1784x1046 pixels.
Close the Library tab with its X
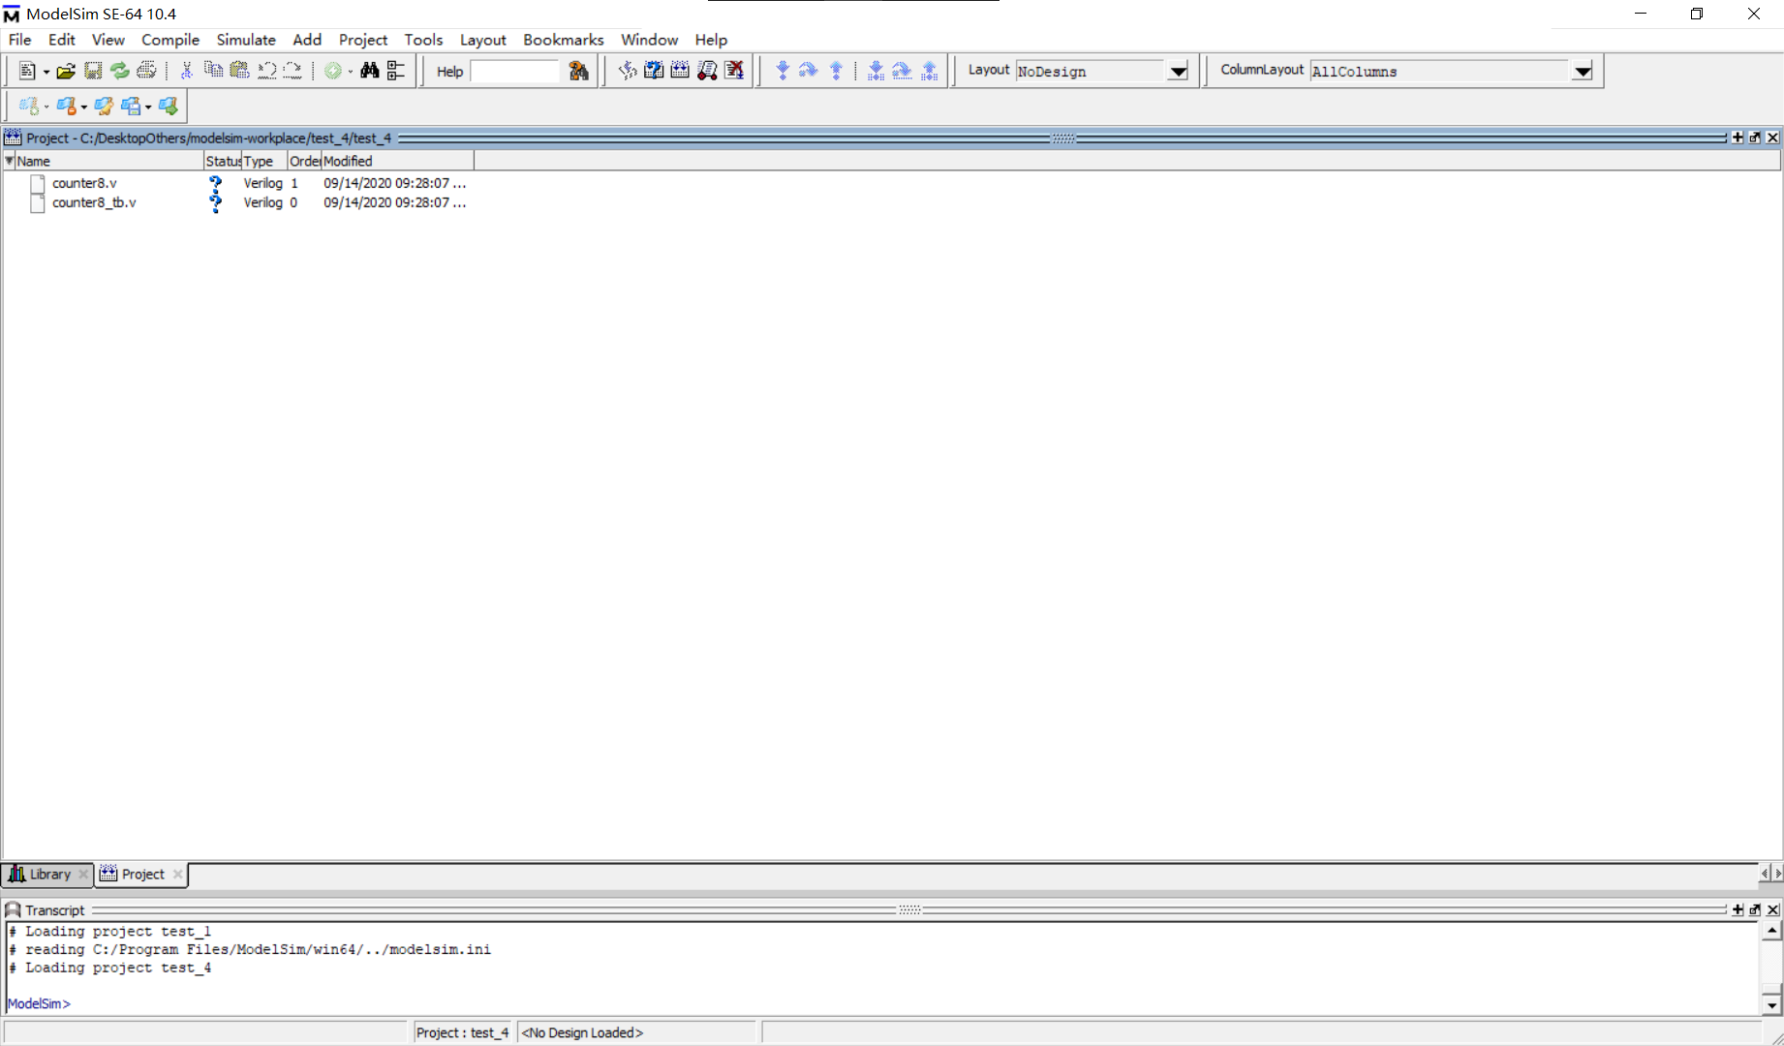pyautogui.click(x=83, y=874)
